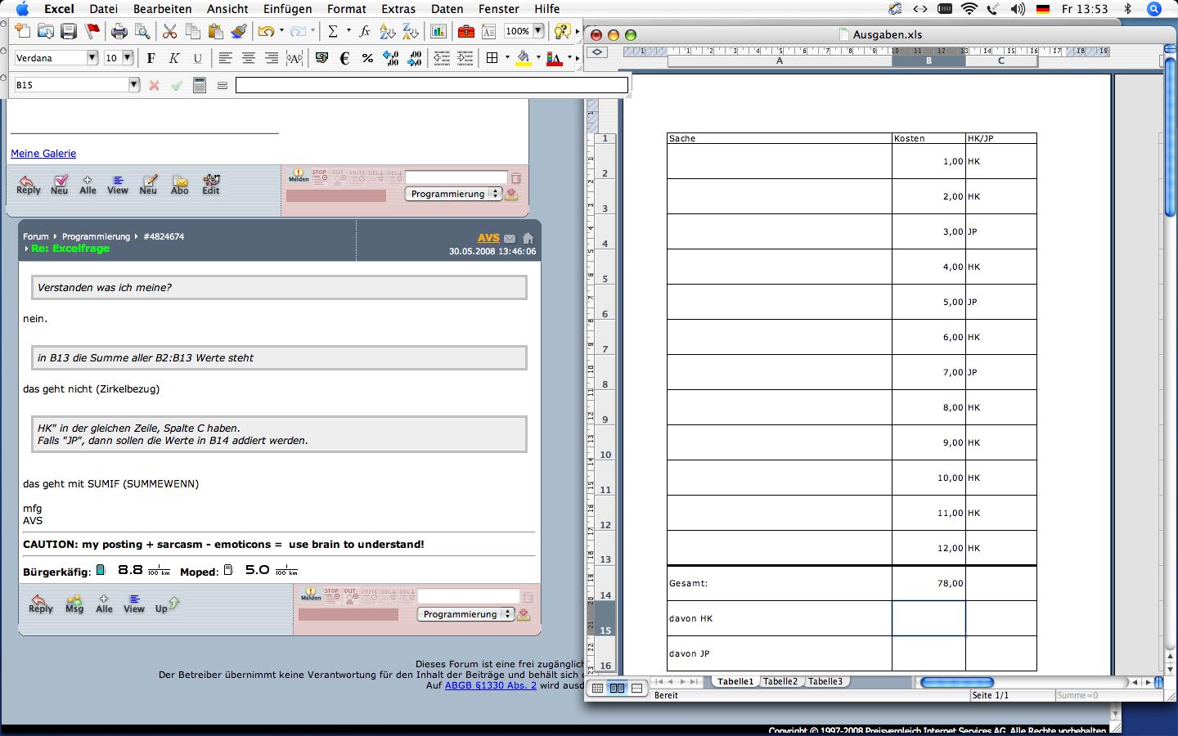The image size is (1178, 736).
Task: Switch to sheet tab Tabelle3
Action: pyautogui.click(x=825, y=681)
